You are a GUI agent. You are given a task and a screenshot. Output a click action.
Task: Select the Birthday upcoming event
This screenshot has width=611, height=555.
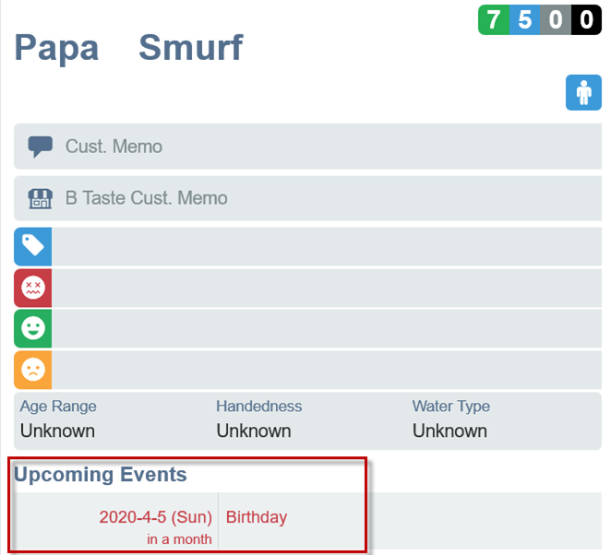pyautogui.click(x=257, y=517)
